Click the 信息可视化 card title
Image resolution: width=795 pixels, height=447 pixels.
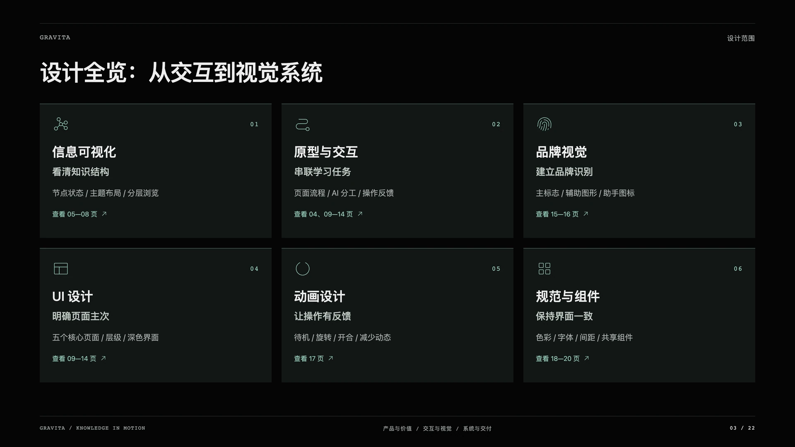[84, 152]
